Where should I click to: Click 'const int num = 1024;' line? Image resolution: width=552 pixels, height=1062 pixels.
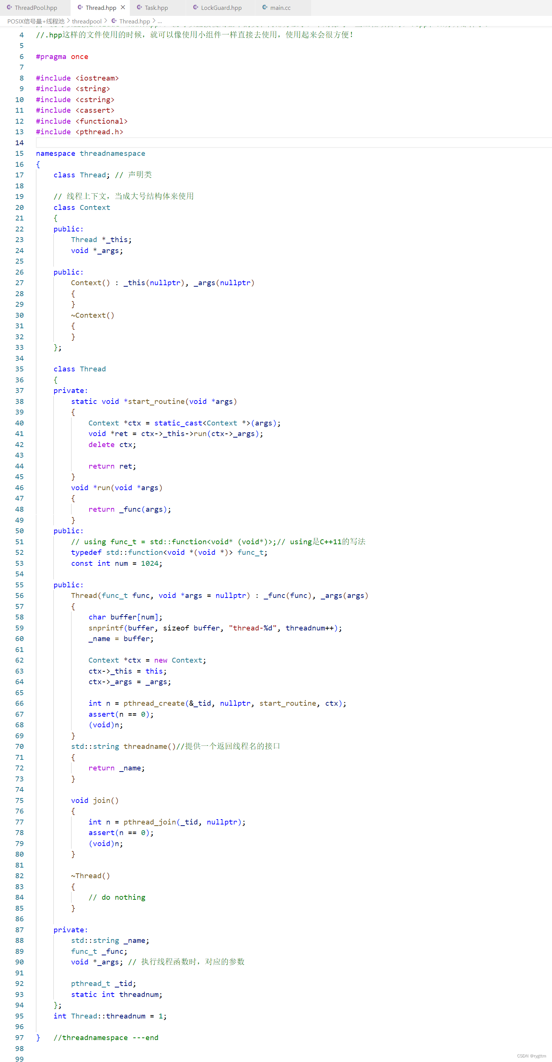(x=116, y=563)
